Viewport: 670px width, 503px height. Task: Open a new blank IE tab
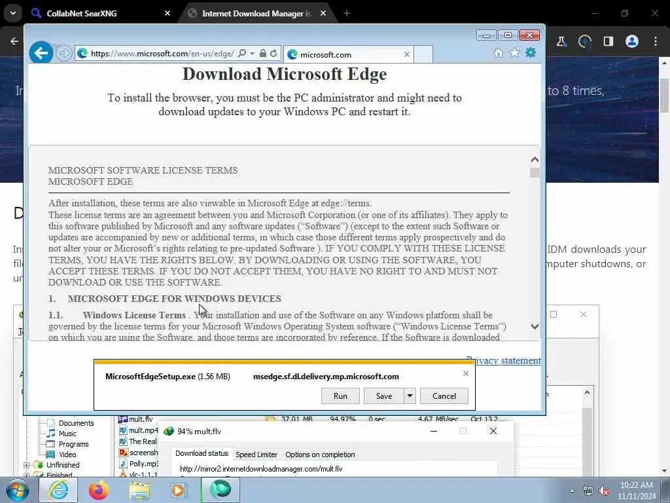click(423, 54)
